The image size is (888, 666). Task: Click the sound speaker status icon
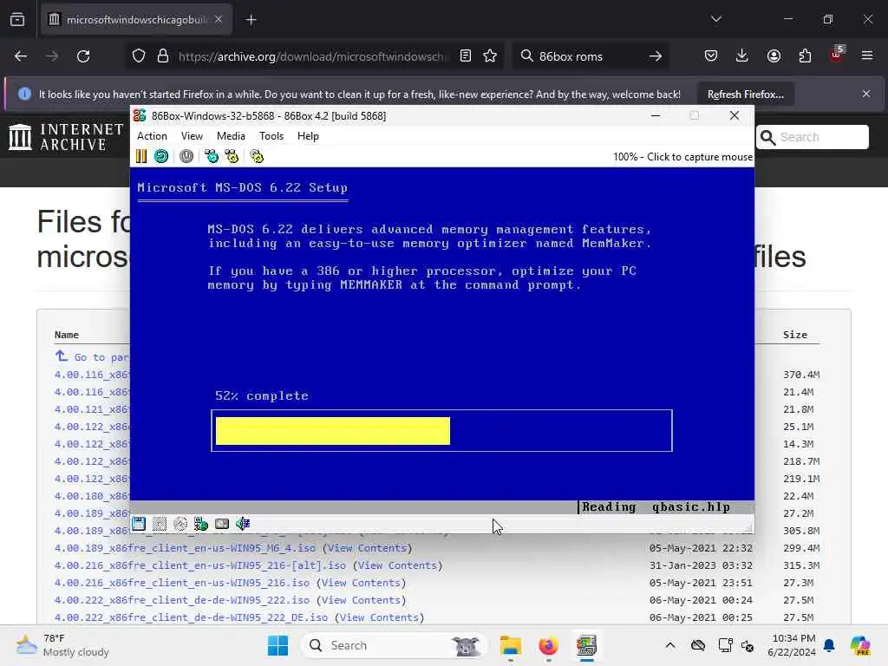[243, 524]
